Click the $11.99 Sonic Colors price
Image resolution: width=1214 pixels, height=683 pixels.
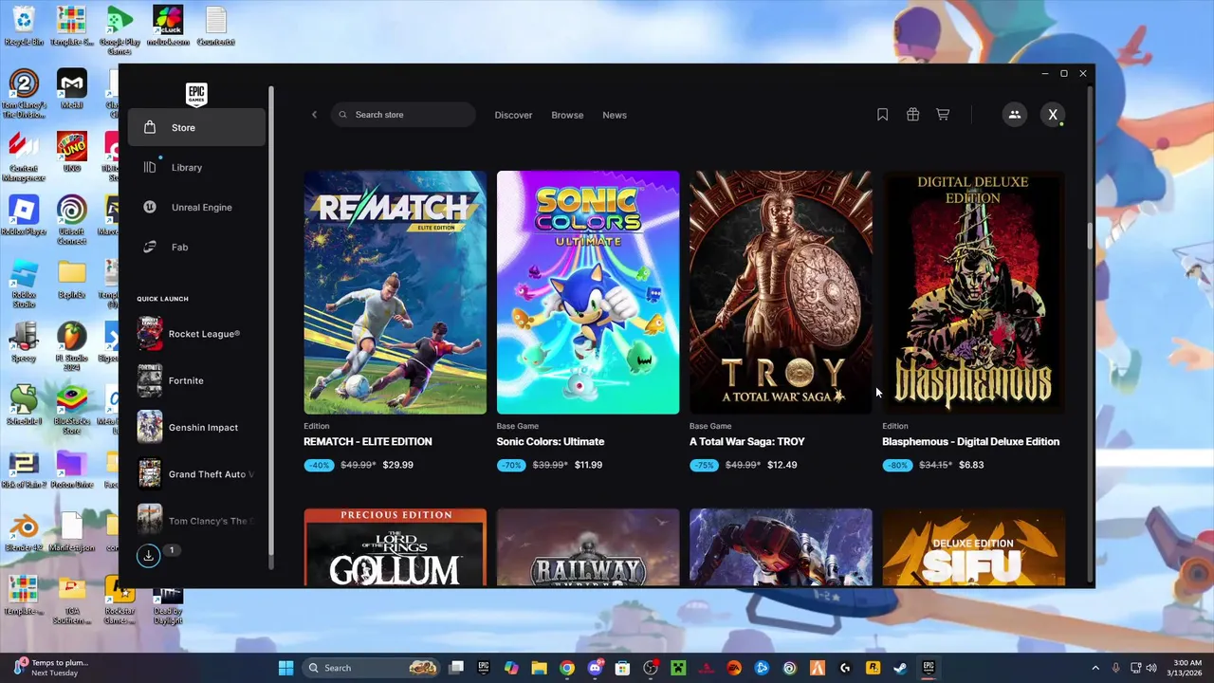coord(588,465)
